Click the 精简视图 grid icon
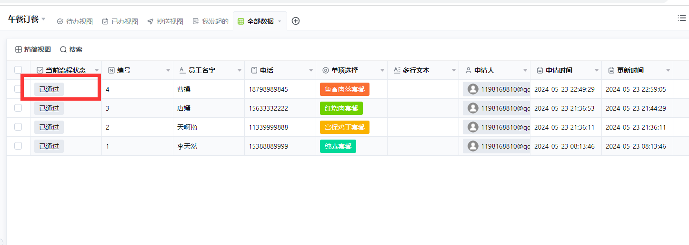 19,49
